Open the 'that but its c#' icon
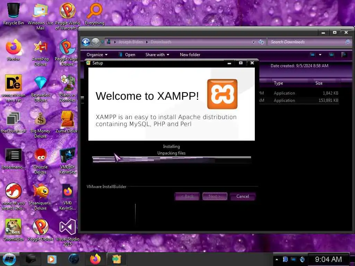 14,122
